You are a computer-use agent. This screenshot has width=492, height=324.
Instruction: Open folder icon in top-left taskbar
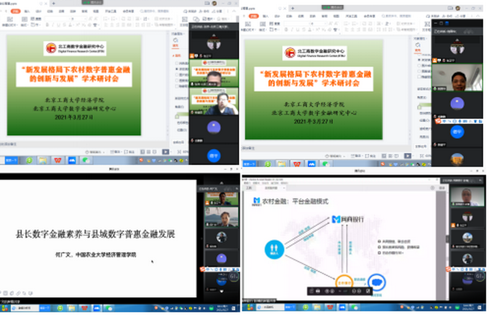pyautogui.click(x=42, y=160)
